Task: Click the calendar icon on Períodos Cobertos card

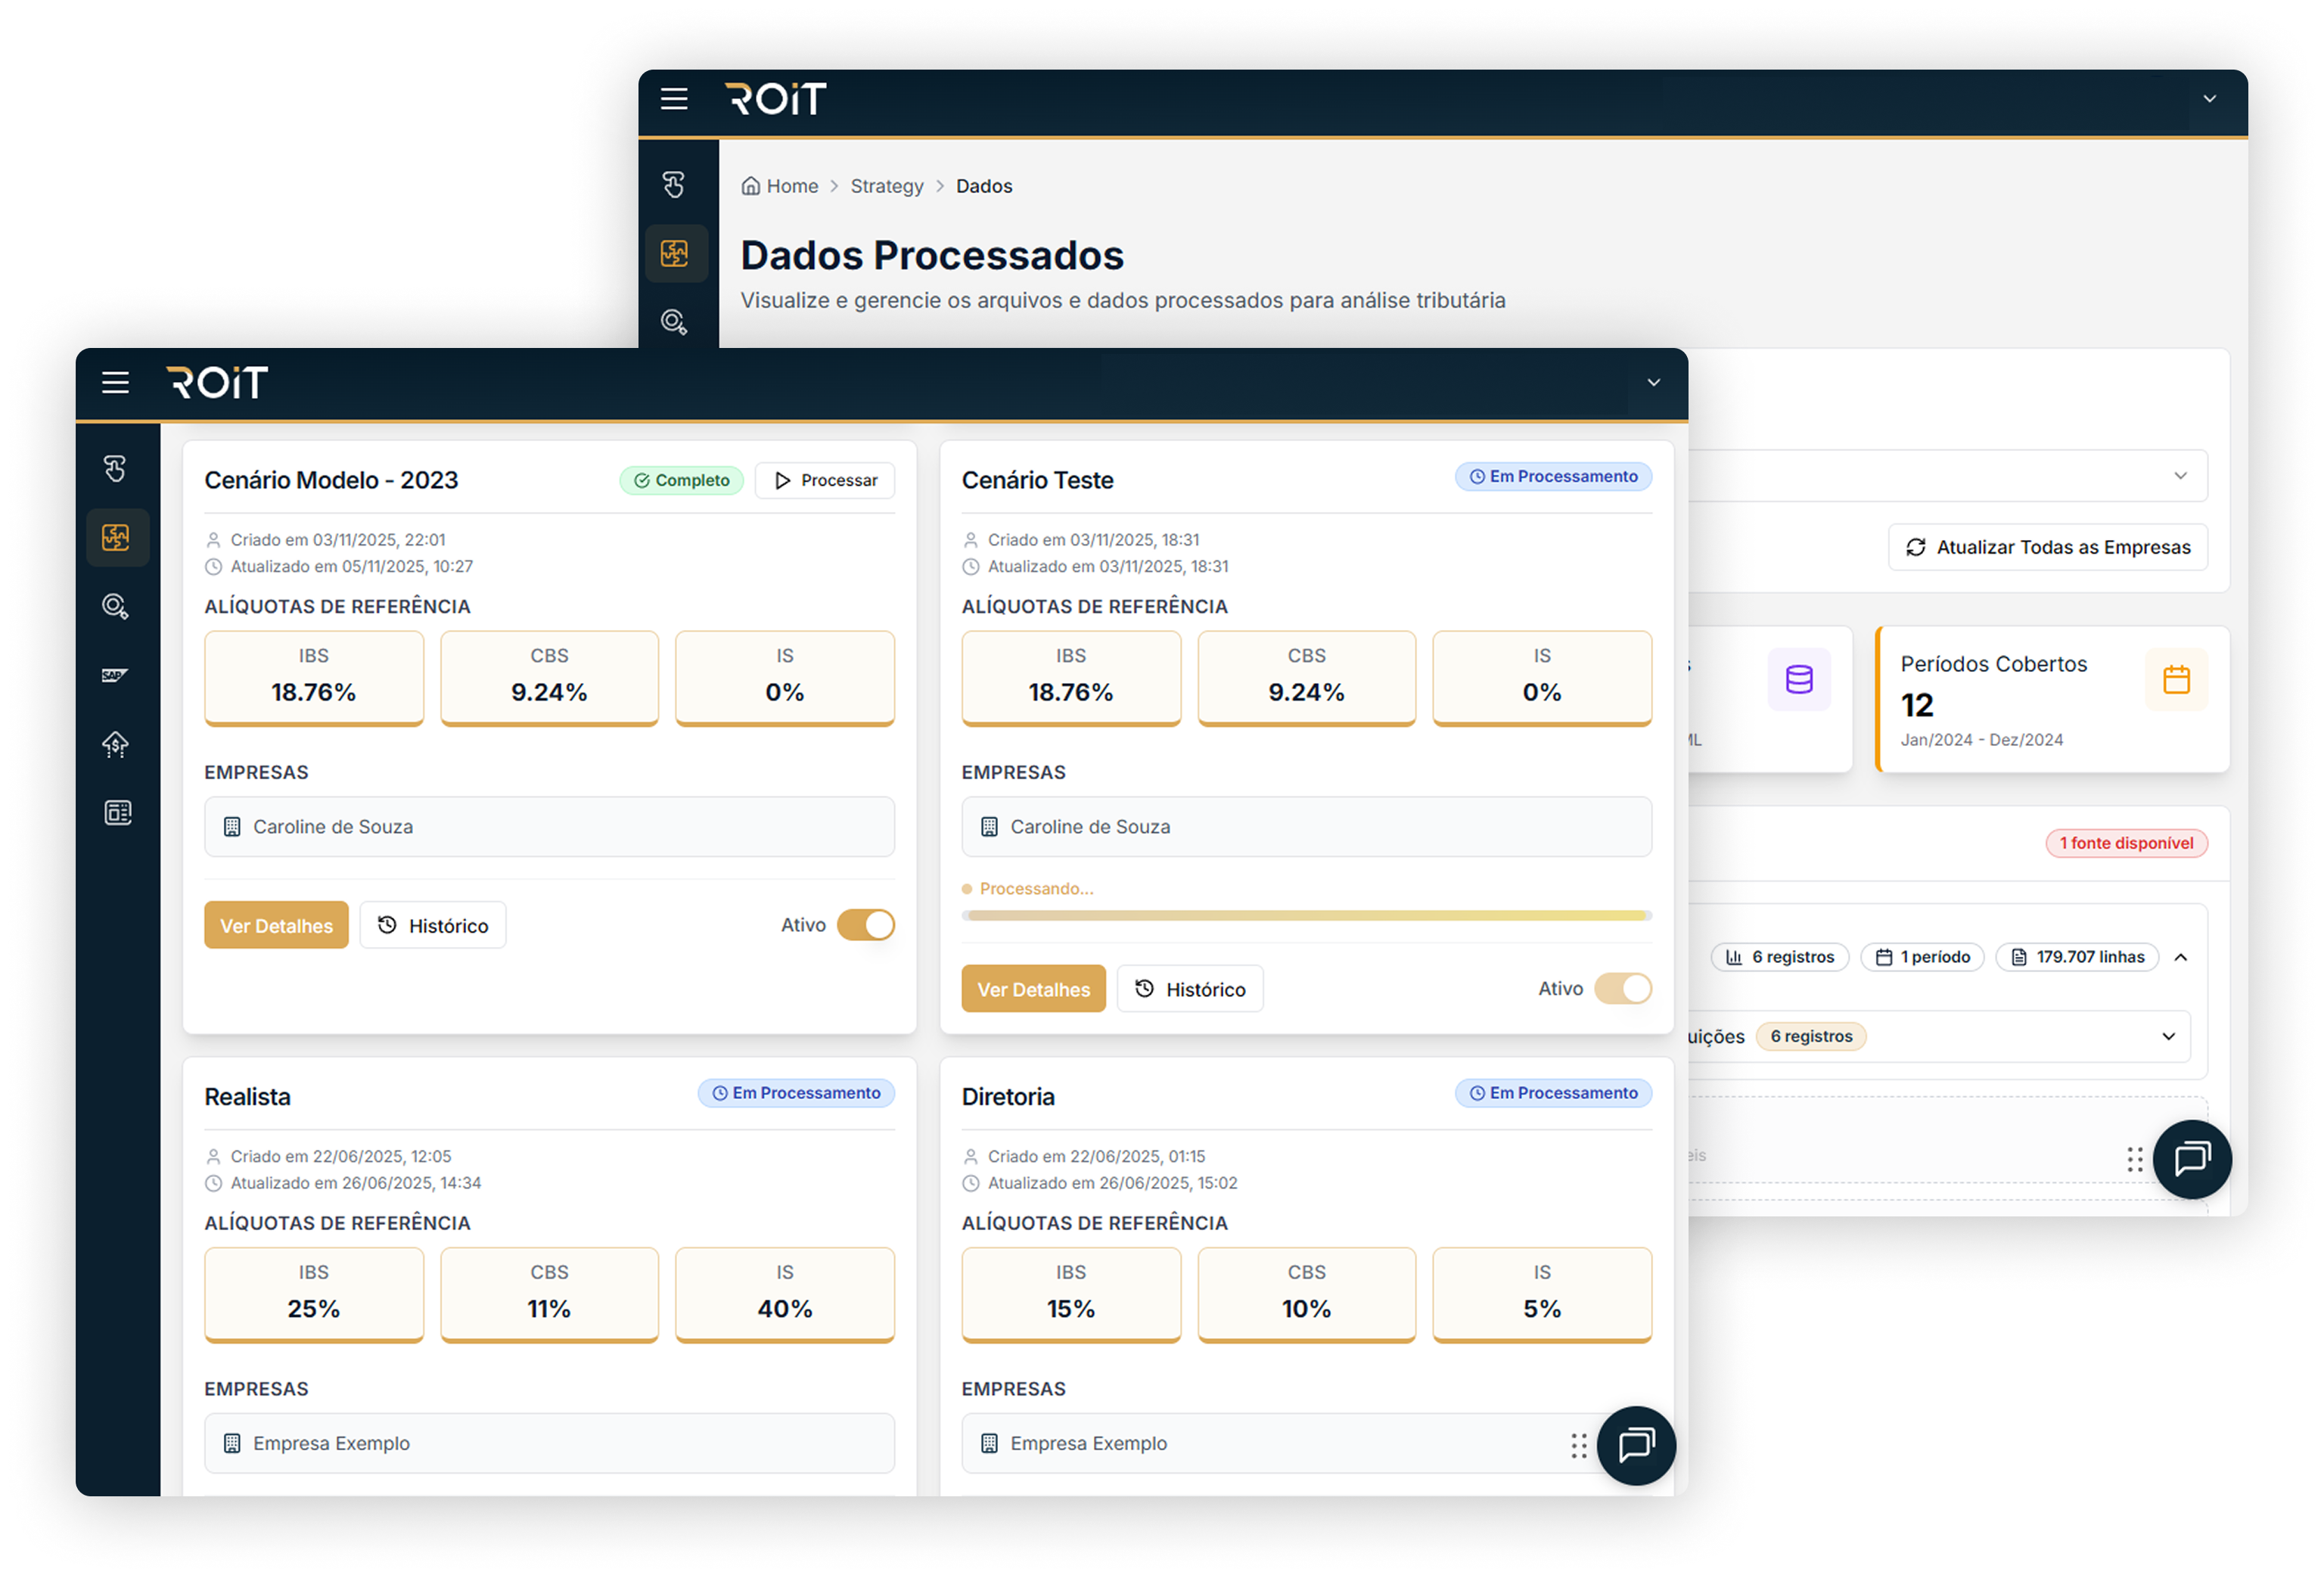Action: click(x=2176, y=680)
